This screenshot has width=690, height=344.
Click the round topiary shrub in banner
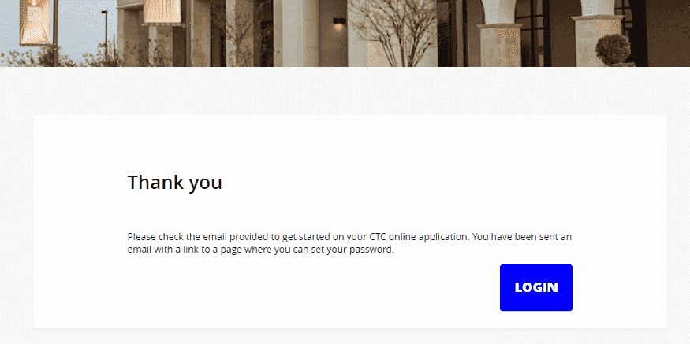(x=612, y=49)
